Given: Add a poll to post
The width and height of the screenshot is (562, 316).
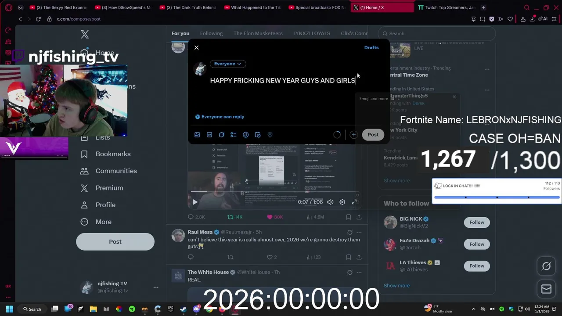Looking at the screenshot, I should tap(234, 135).
